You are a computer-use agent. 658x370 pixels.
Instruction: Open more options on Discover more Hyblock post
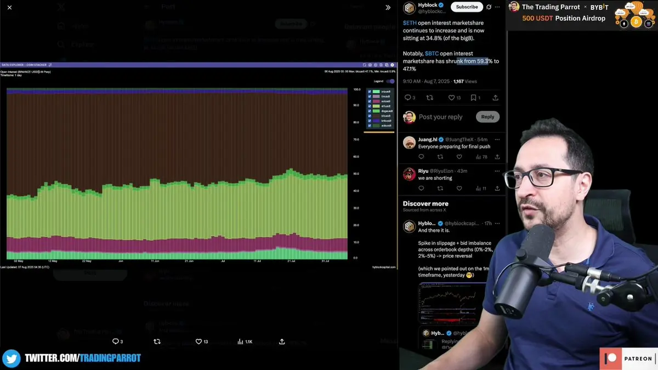(x=497, y=223)
